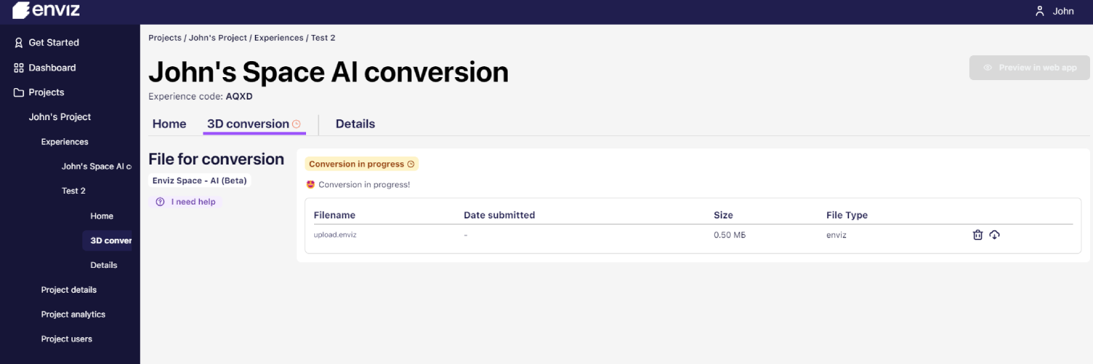Click the Get Started badge icon

pyautogui.click(x=19, y=42)
